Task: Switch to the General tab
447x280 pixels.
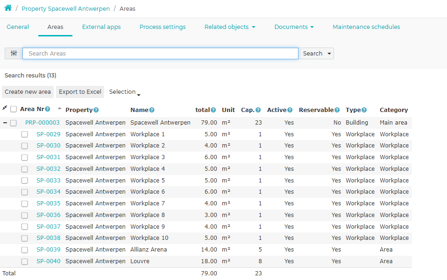Action: (18, 27)
